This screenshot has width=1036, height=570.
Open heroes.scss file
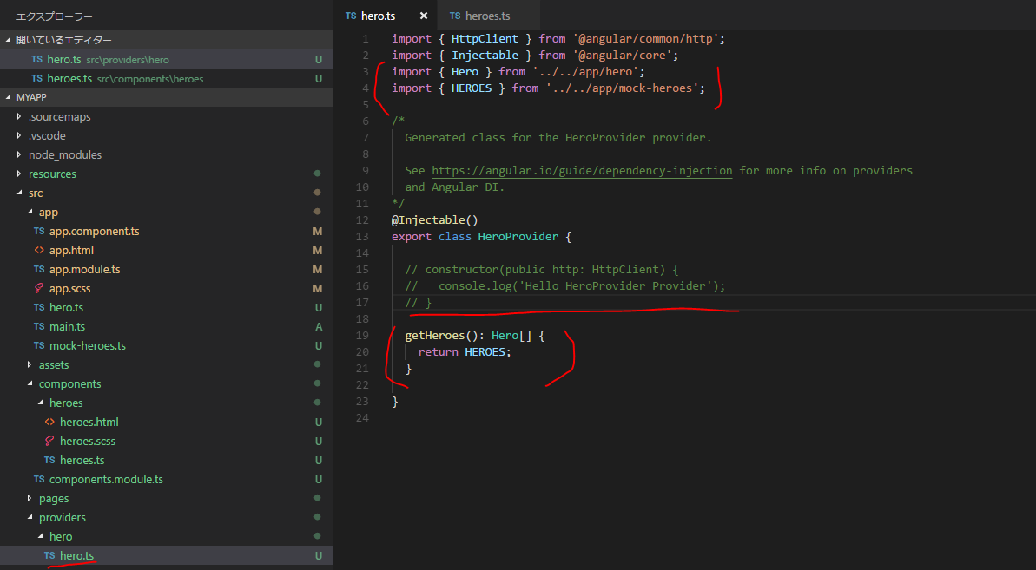tap(88, 442)
